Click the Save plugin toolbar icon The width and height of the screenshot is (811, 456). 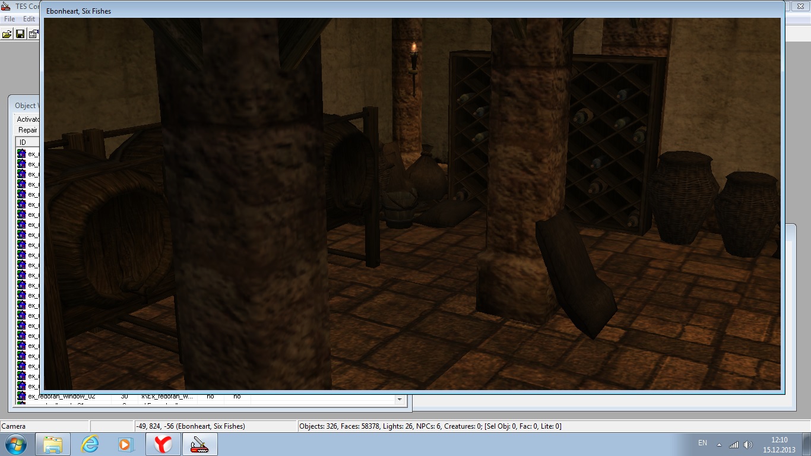click(20, 34)
